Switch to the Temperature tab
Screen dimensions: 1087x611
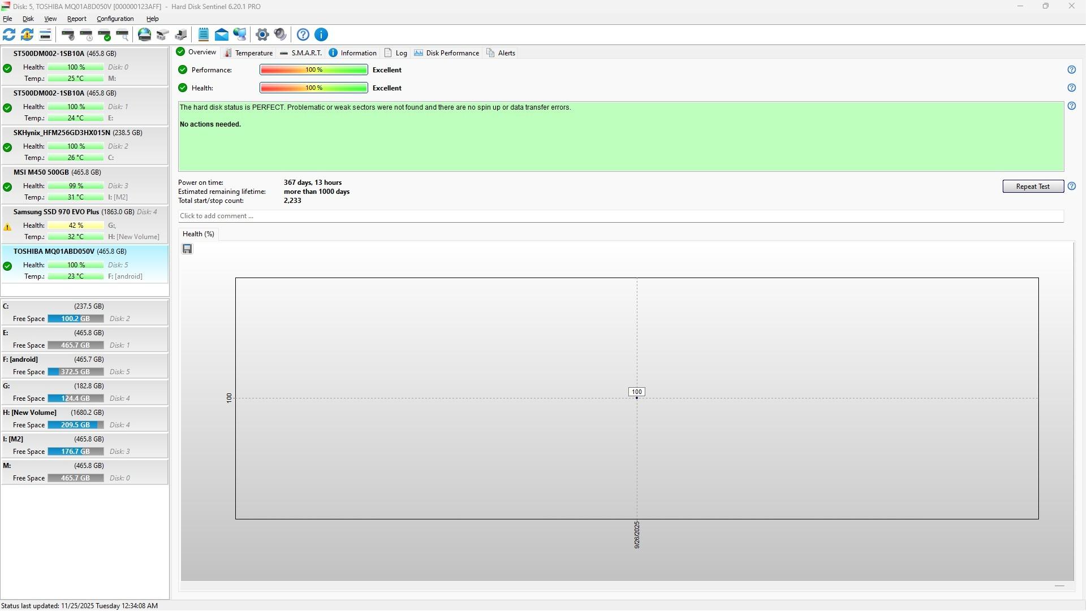point(249,53)
